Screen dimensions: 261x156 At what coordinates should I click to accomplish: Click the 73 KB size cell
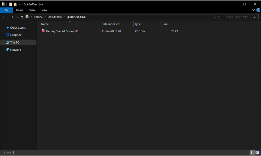(175, 31)
